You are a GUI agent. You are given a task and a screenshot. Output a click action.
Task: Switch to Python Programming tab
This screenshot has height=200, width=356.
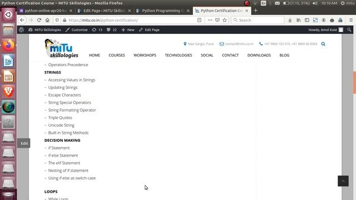click(163, 11)
